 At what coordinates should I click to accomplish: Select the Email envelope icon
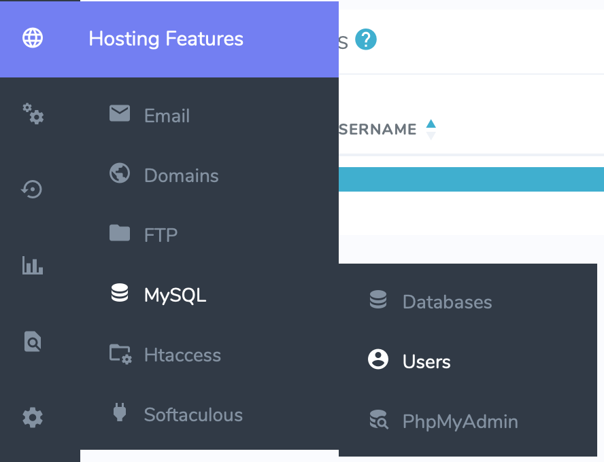pos(119,114)
